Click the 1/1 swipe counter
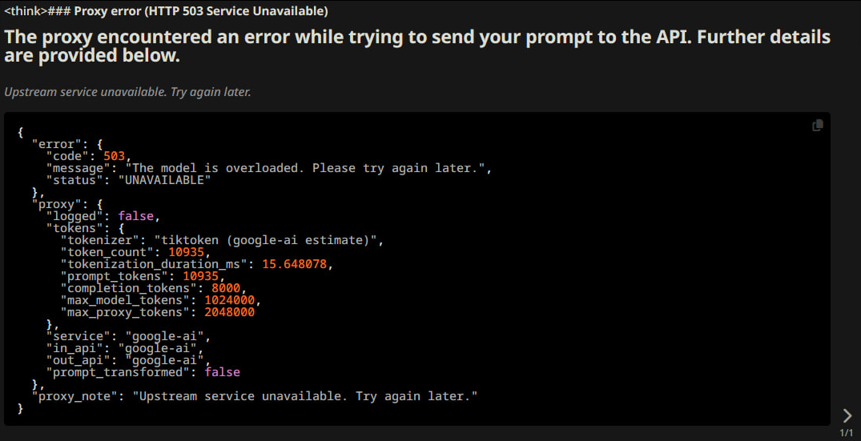This screenshot has height=441, width=861. 847,432
